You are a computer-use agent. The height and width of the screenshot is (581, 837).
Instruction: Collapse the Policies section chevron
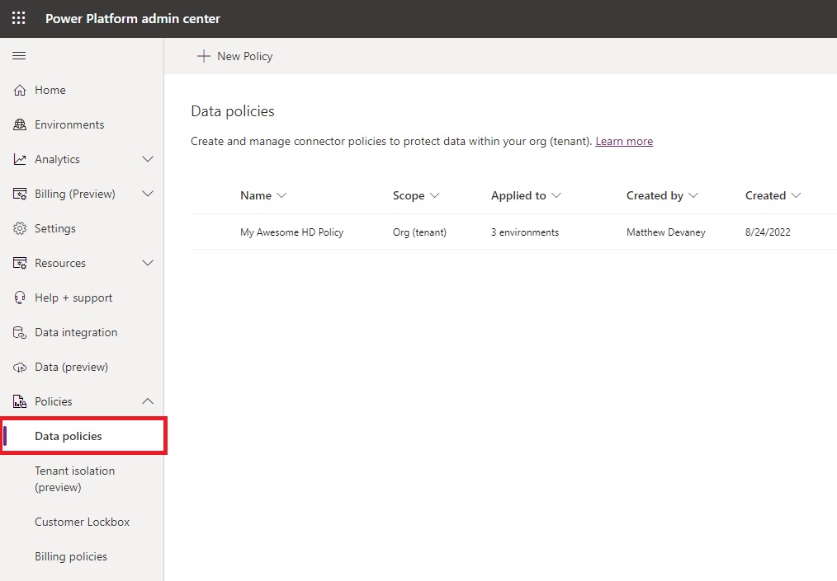[x=148, y=401]
